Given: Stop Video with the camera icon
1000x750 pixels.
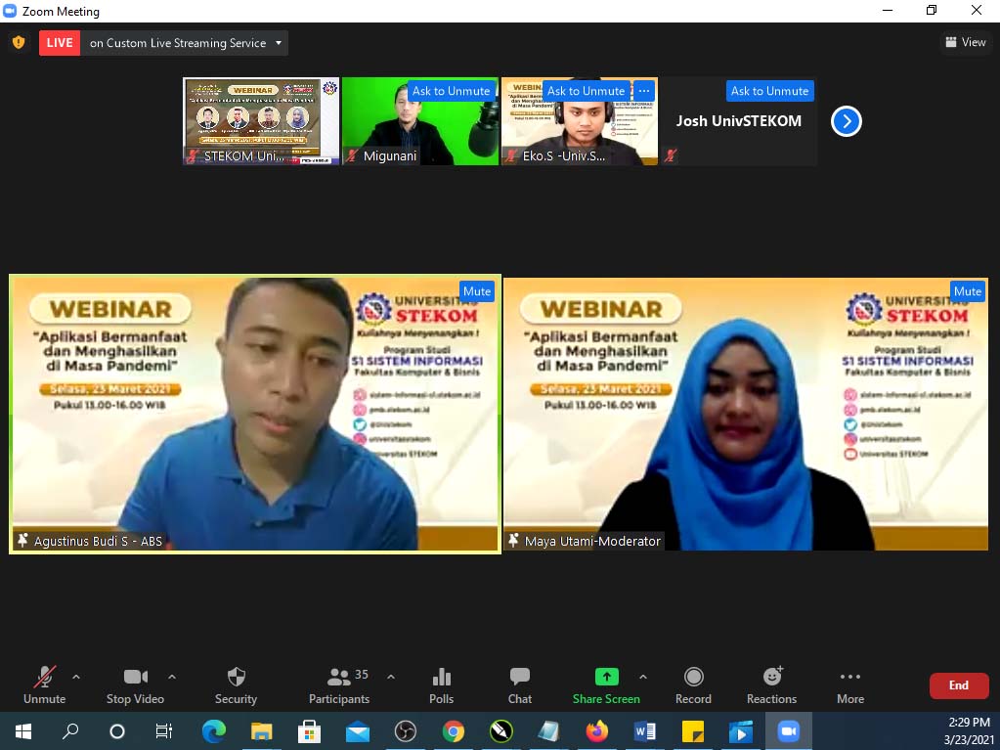Looking at the screenshot, I should tap(135, 684).
